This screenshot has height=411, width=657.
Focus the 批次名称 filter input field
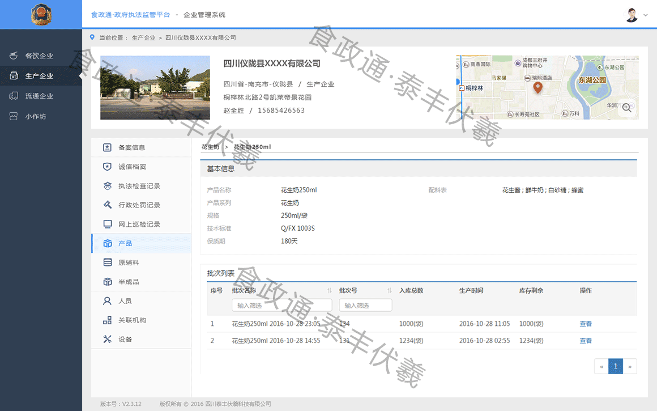pos(281,306)
